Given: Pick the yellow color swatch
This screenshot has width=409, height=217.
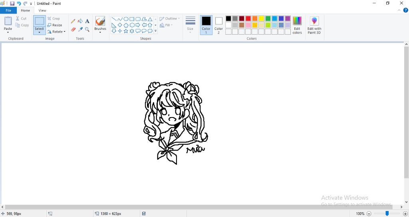Looking at the screenshot, I should click(x=261, y=18).
